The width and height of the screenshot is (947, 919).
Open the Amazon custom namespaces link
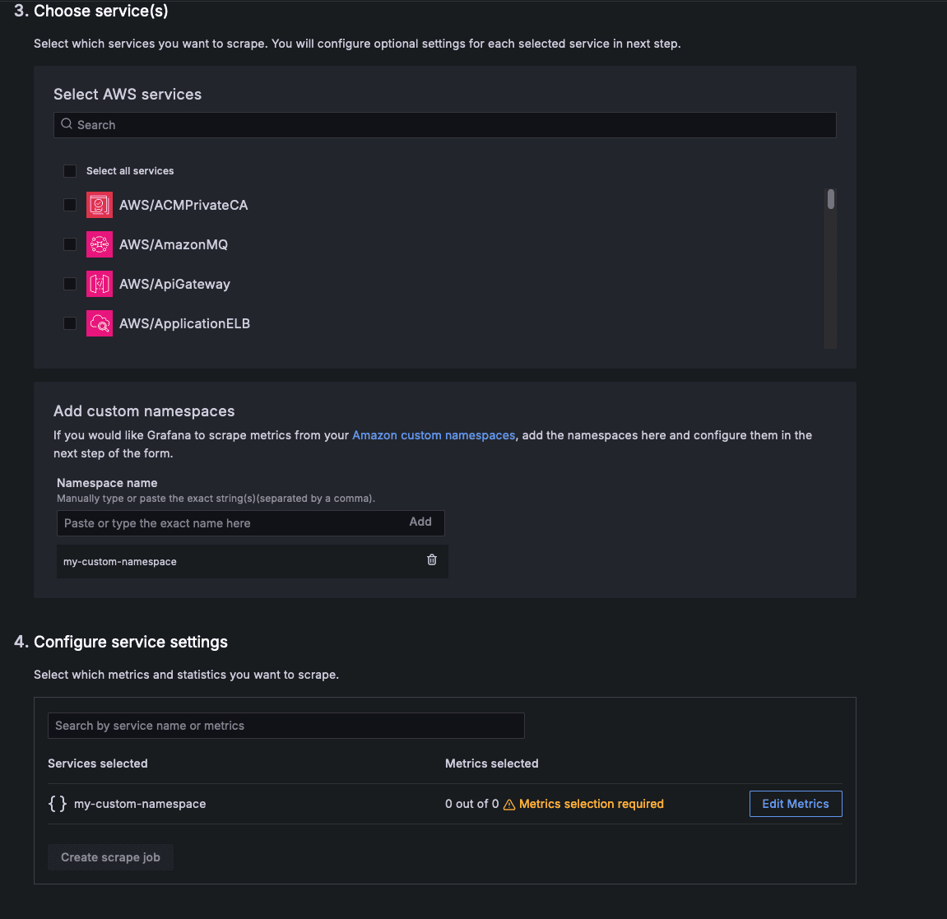[x=434, y=434]
